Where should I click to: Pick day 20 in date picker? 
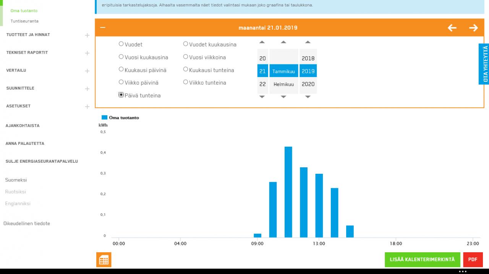click(262, 58)
